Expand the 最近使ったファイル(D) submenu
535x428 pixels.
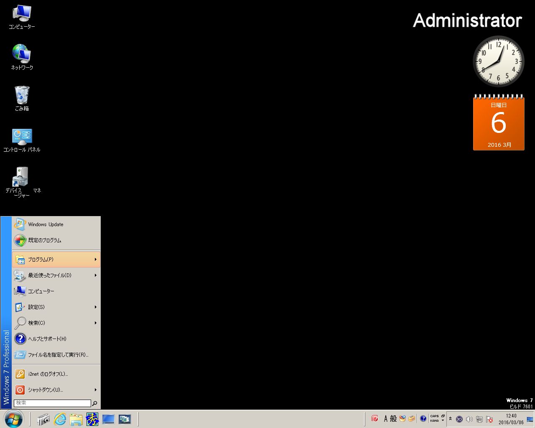click(56, 275)
